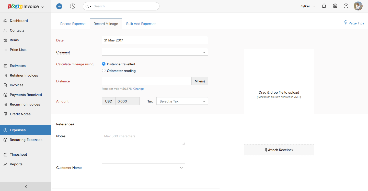Collapse the sidebar with bottom arrow
368x191 pixels.
point(26,186)
